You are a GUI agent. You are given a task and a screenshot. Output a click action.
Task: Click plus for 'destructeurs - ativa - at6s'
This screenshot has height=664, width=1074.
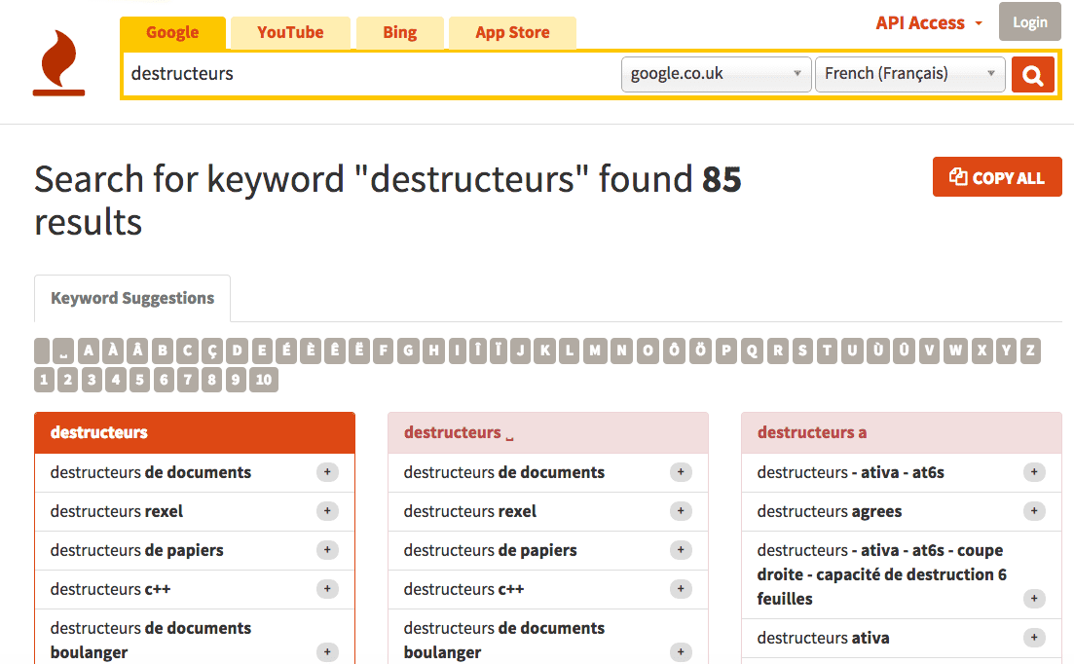click(x=1034, y=472)
